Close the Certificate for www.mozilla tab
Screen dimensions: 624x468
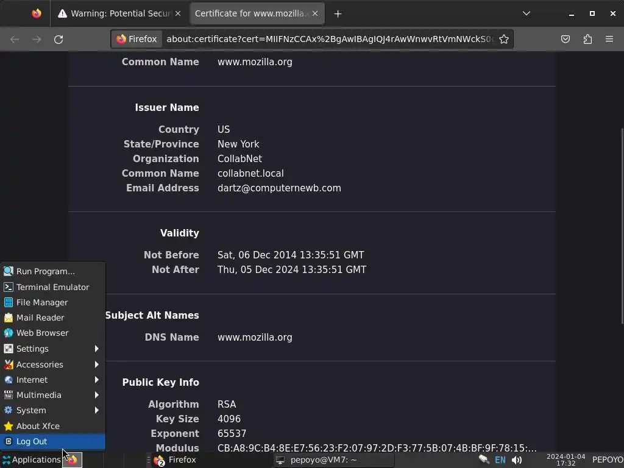click(x=315, y=13)
